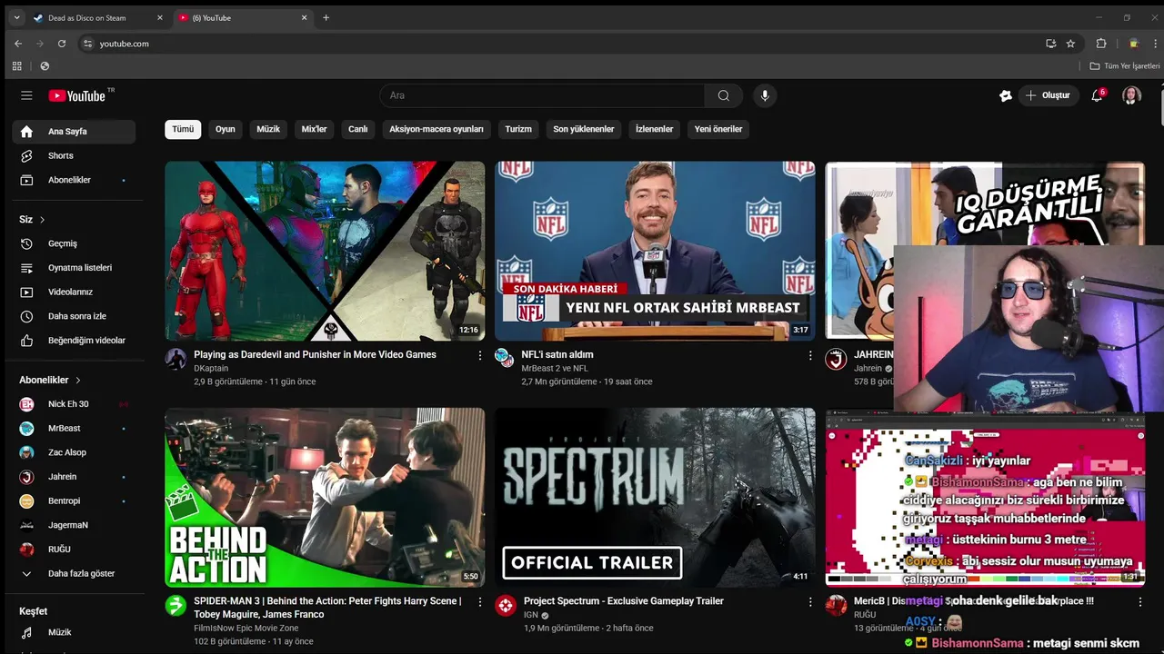The image size is (1164, 654).
Task: Select the Müzik filter chip
Action: click(268, 129)
